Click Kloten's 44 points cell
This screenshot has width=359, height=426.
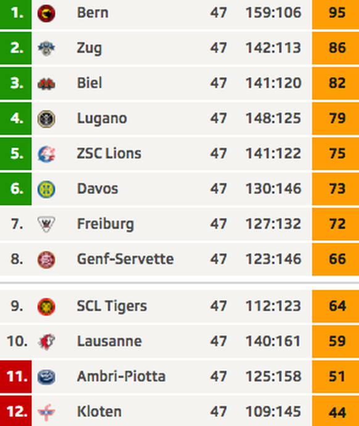click(x=336, y=411)
